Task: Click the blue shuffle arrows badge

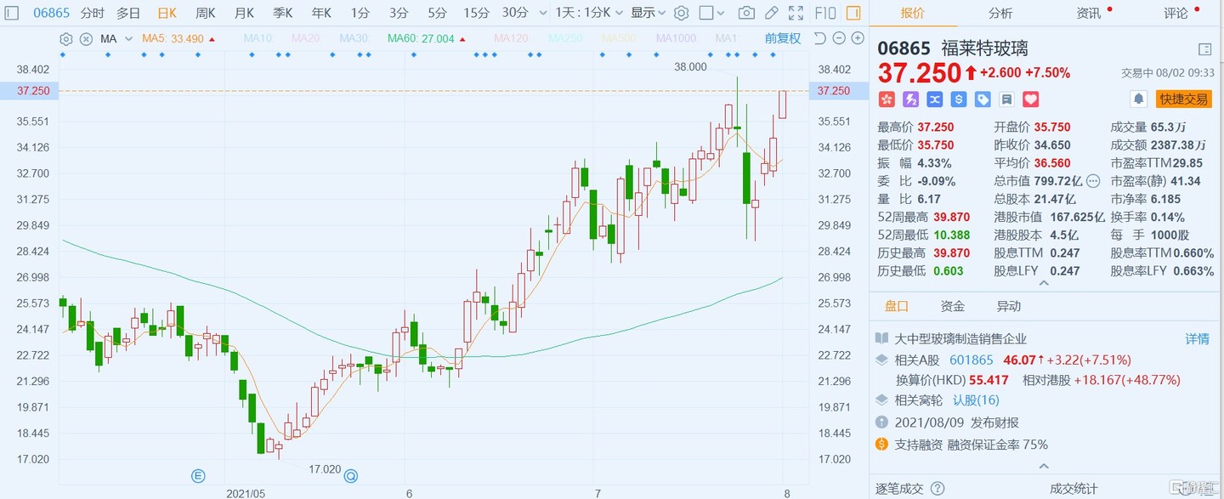Action: pos(934,99)
